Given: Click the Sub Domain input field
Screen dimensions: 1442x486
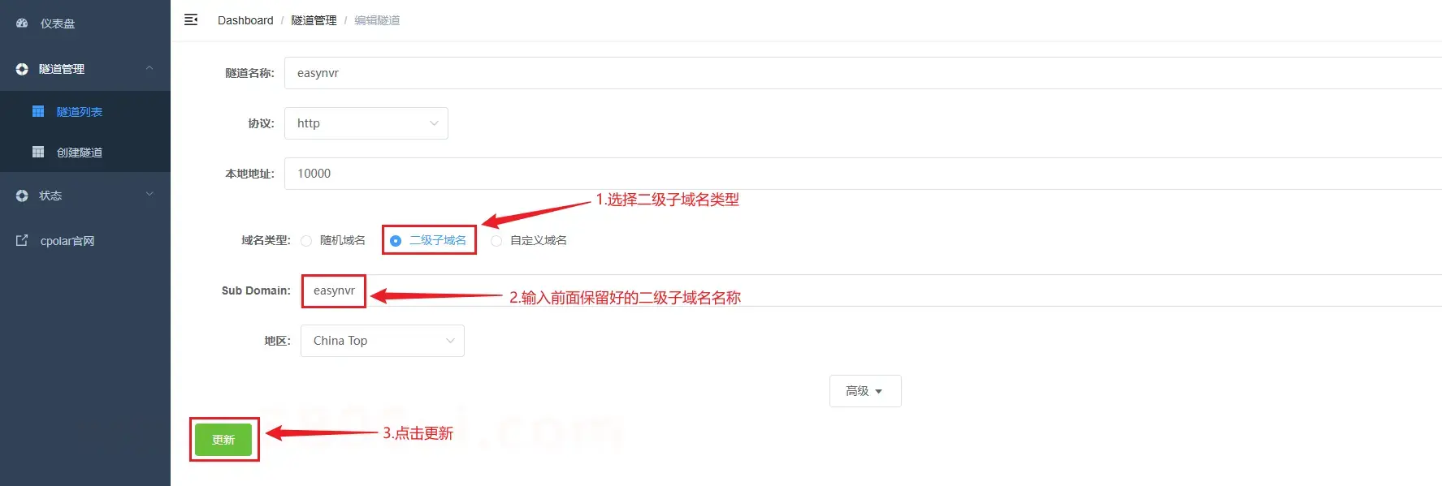Looking at the screenshot, I should coord(871,290).
